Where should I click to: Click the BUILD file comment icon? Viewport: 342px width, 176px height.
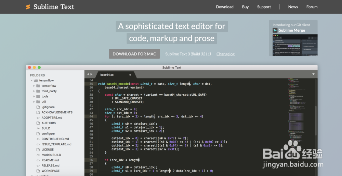click(x=38, y=128)
